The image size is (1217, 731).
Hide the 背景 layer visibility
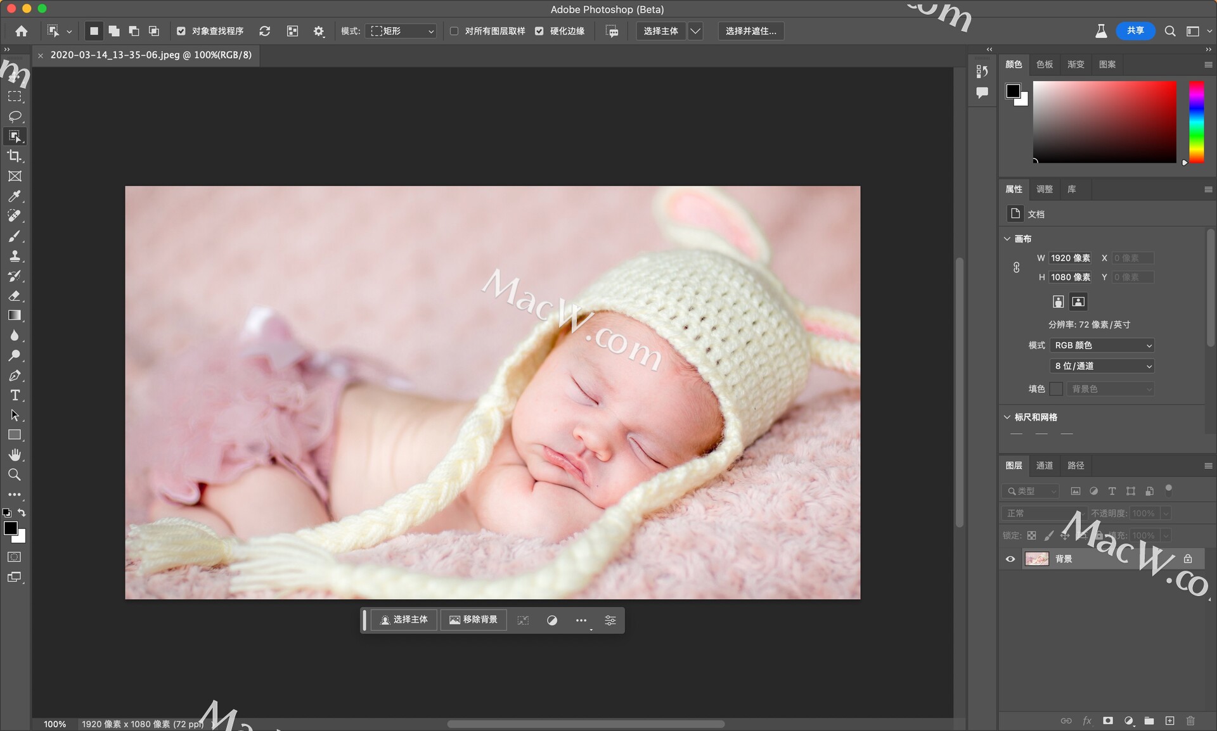[x=1010, y=559]
